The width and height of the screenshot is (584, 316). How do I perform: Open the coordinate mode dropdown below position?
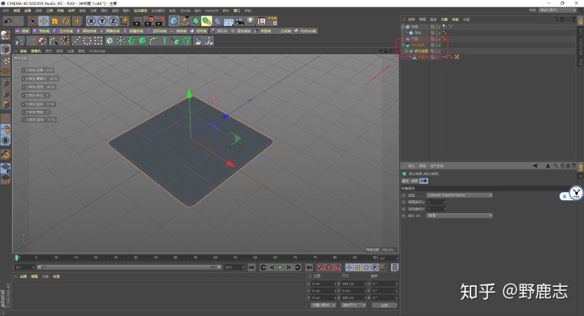point(324,305)
